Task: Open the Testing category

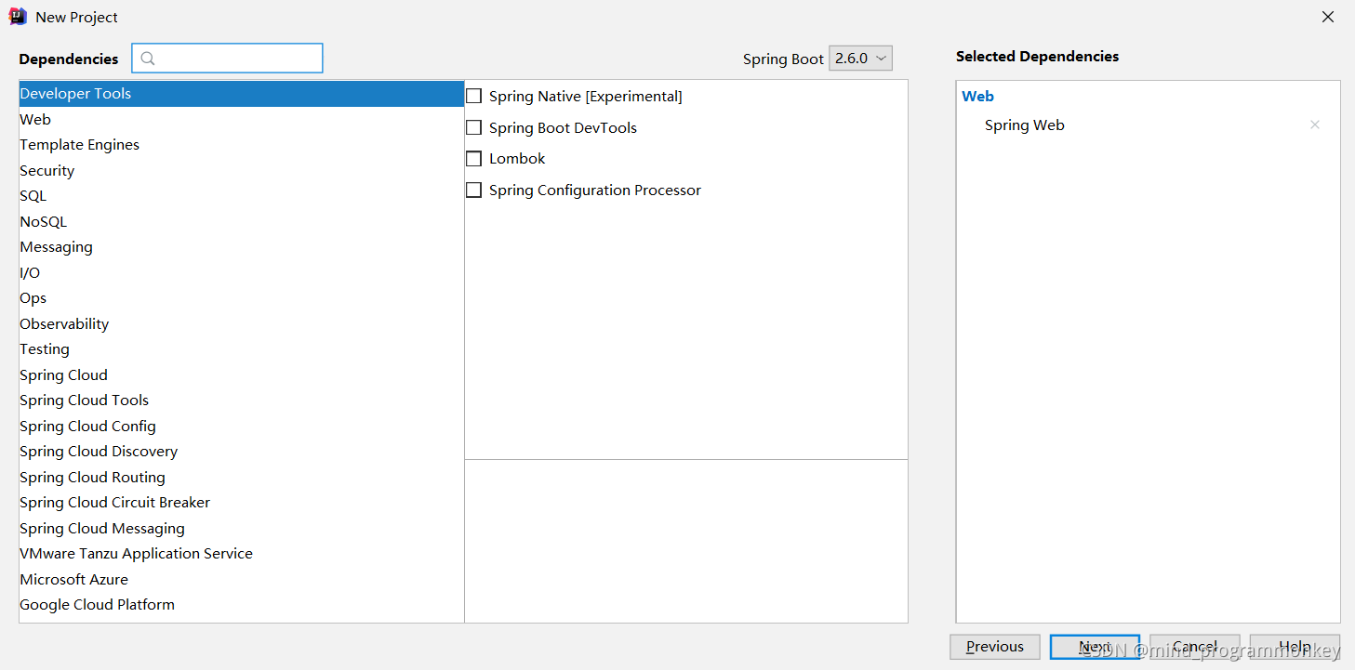Action: tap(242, 349)
